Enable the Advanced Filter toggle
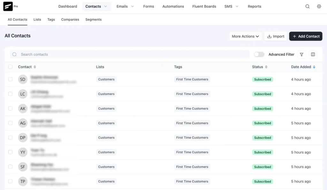Screen dimensions: 327x190 259,54
